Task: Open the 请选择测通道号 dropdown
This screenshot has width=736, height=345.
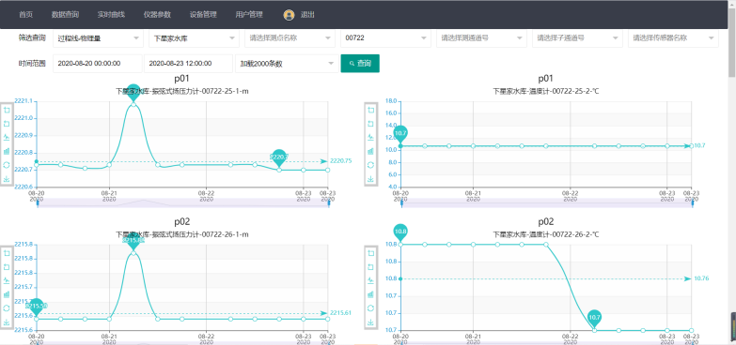Action: [x=481, y=38]
